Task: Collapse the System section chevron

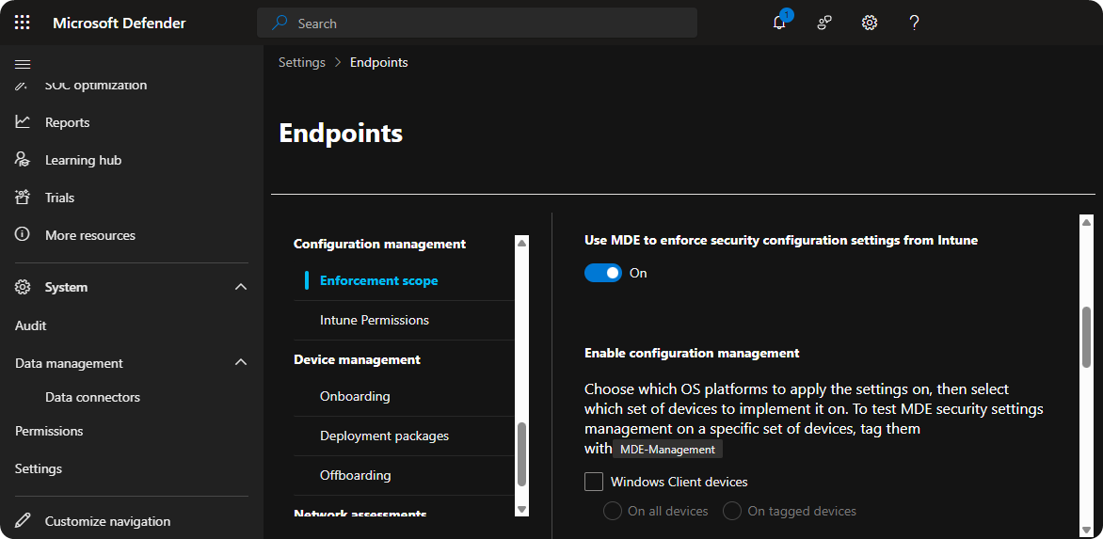Action: pos(241,287)
